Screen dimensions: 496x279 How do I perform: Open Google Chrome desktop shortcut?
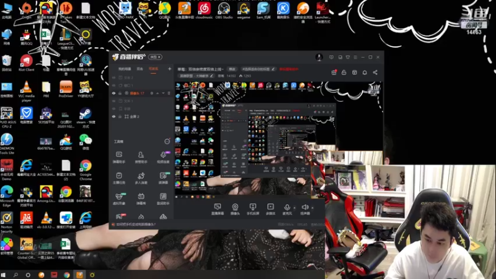coord(86,170)
